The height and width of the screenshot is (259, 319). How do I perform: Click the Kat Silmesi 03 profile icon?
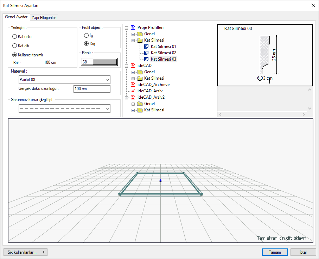147,59
